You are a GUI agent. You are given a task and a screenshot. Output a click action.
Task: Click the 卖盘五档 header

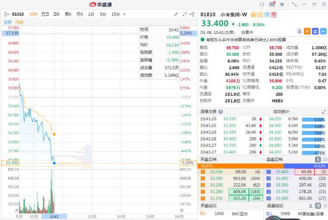[x=275, y=159]
